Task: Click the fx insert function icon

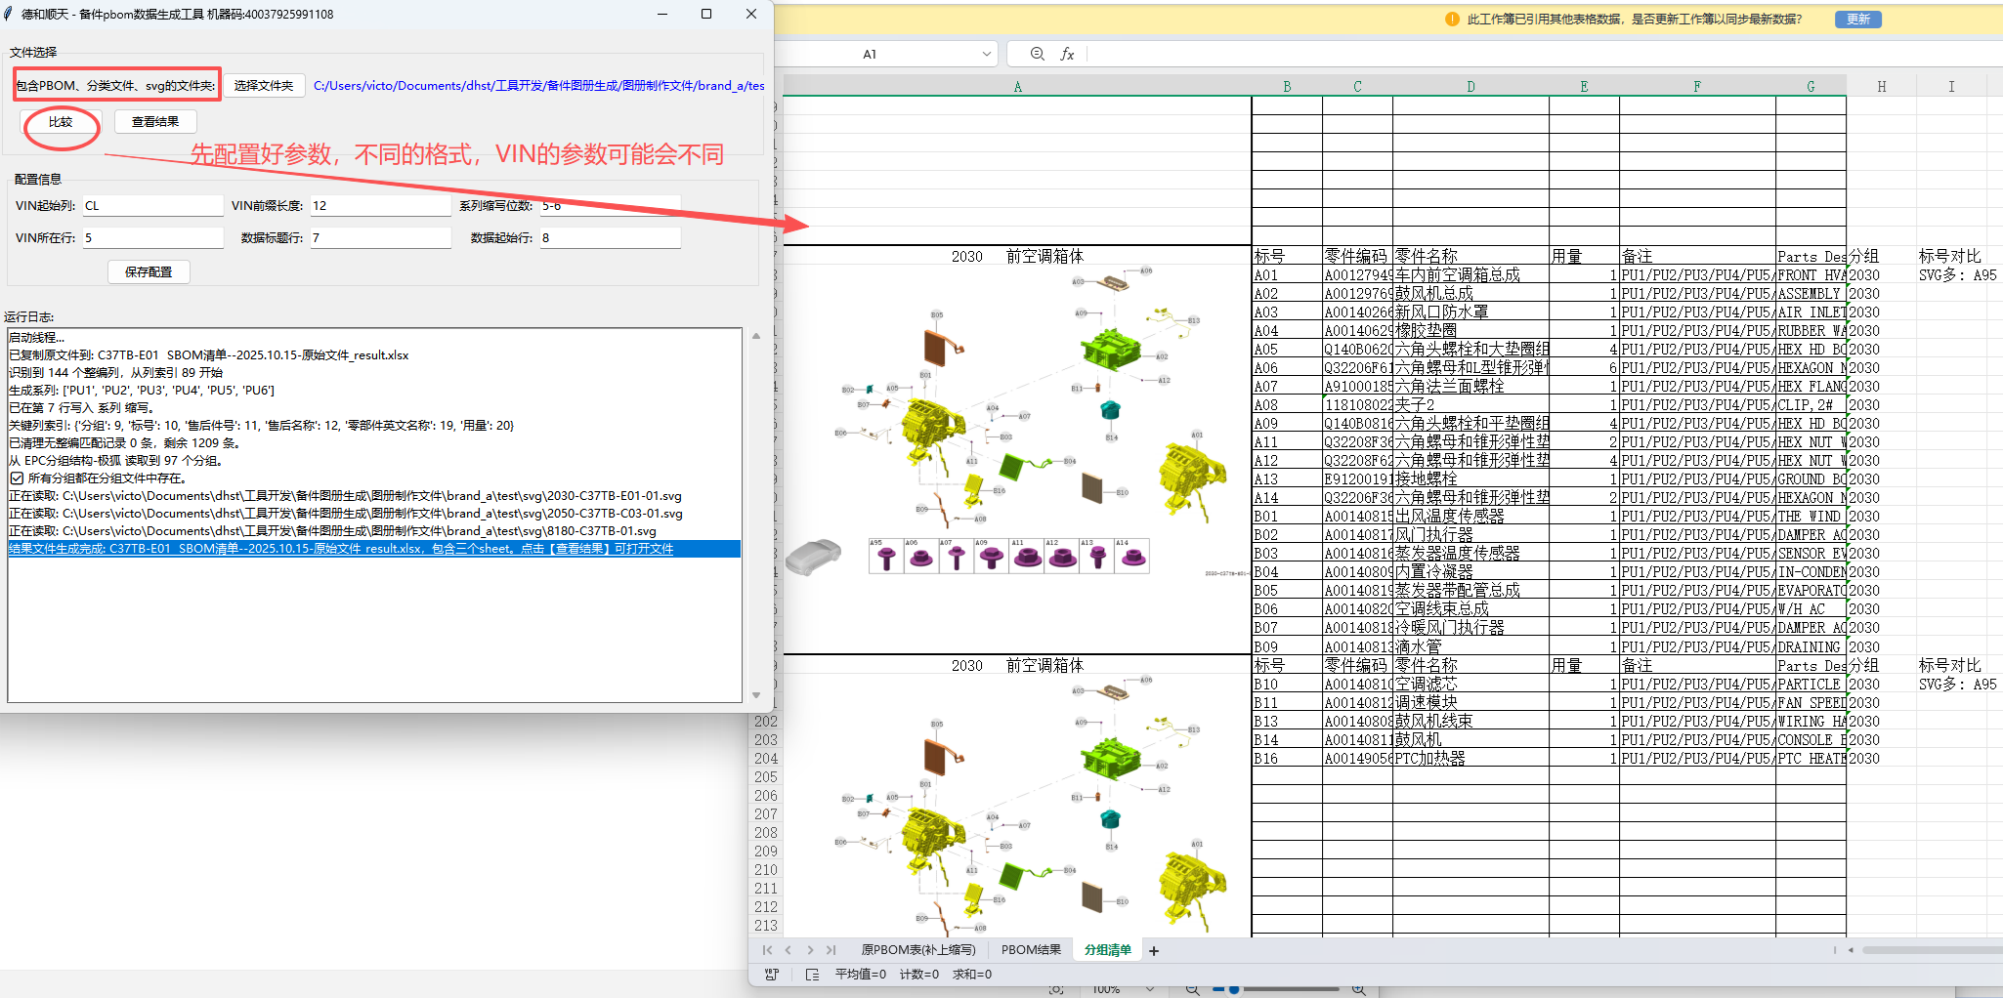Action: coord(1067,55)
